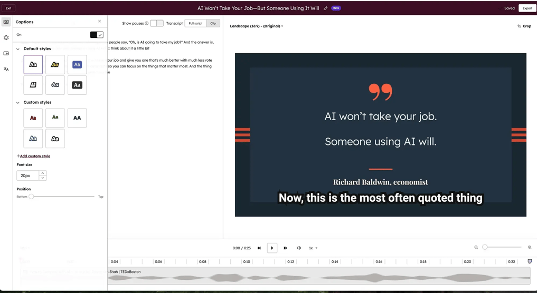Mute the audio with the speaker icon

pyautogui.click(x=299, y=248)
